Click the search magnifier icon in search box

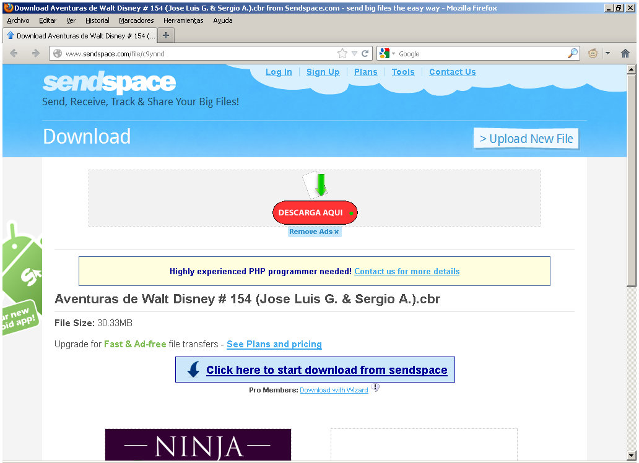point(573,54)
